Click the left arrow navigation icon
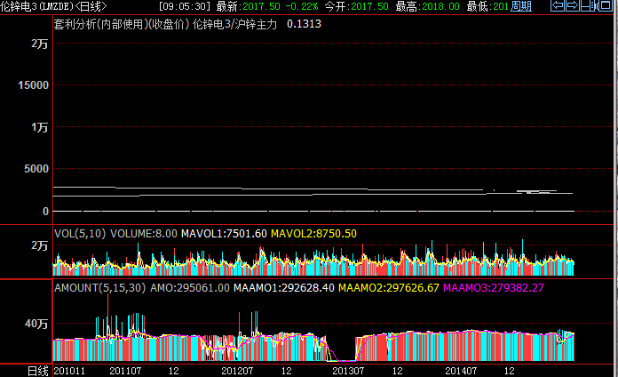The width and height of the screenshot is (618, 377). coord(559,6)
